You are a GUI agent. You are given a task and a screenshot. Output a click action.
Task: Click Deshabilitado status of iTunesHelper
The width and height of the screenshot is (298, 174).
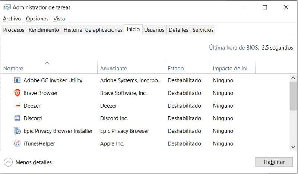click(x=184, y=143)
